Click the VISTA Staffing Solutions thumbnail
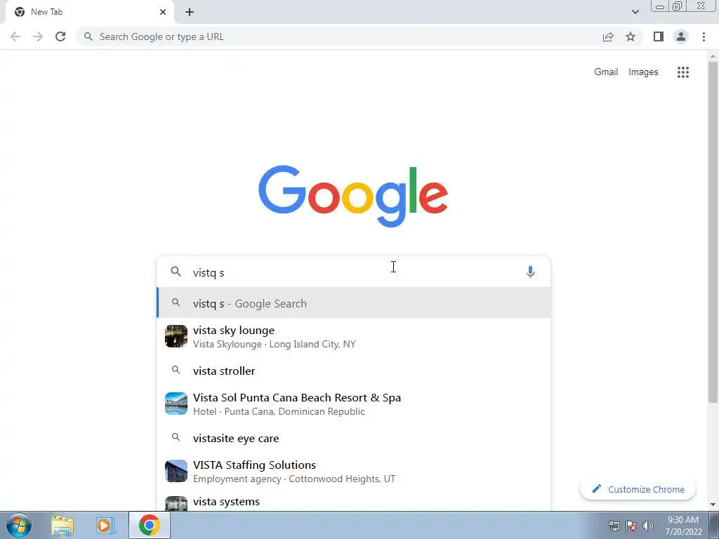 176,471
